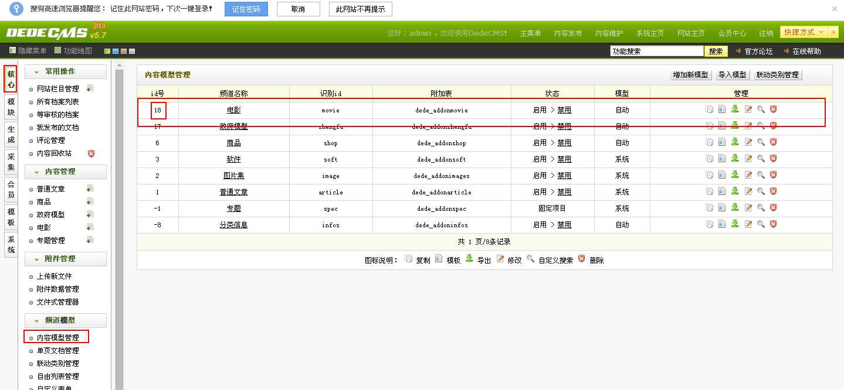Screen dimensions: 844x390
Task: Click 注销 to log out
Action: (x=766, y=33)
